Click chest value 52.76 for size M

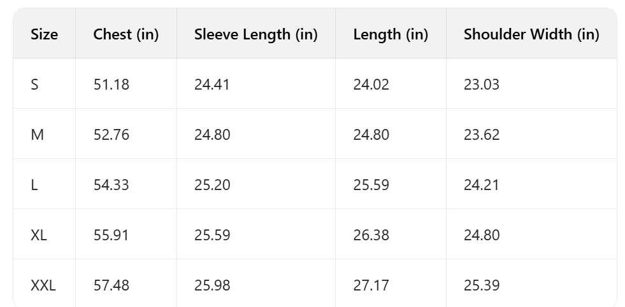coord(111,135)
